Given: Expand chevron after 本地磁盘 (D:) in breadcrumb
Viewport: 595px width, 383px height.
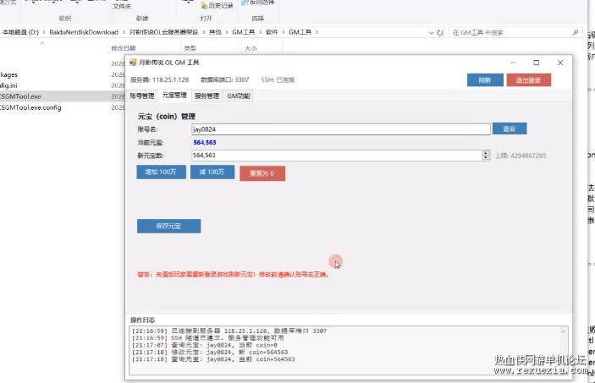Looking at the screenshot, I should 44,32.
